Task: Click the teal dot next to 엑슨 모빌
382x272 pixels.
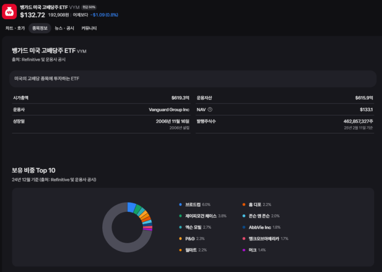Action: coord(180,227)
